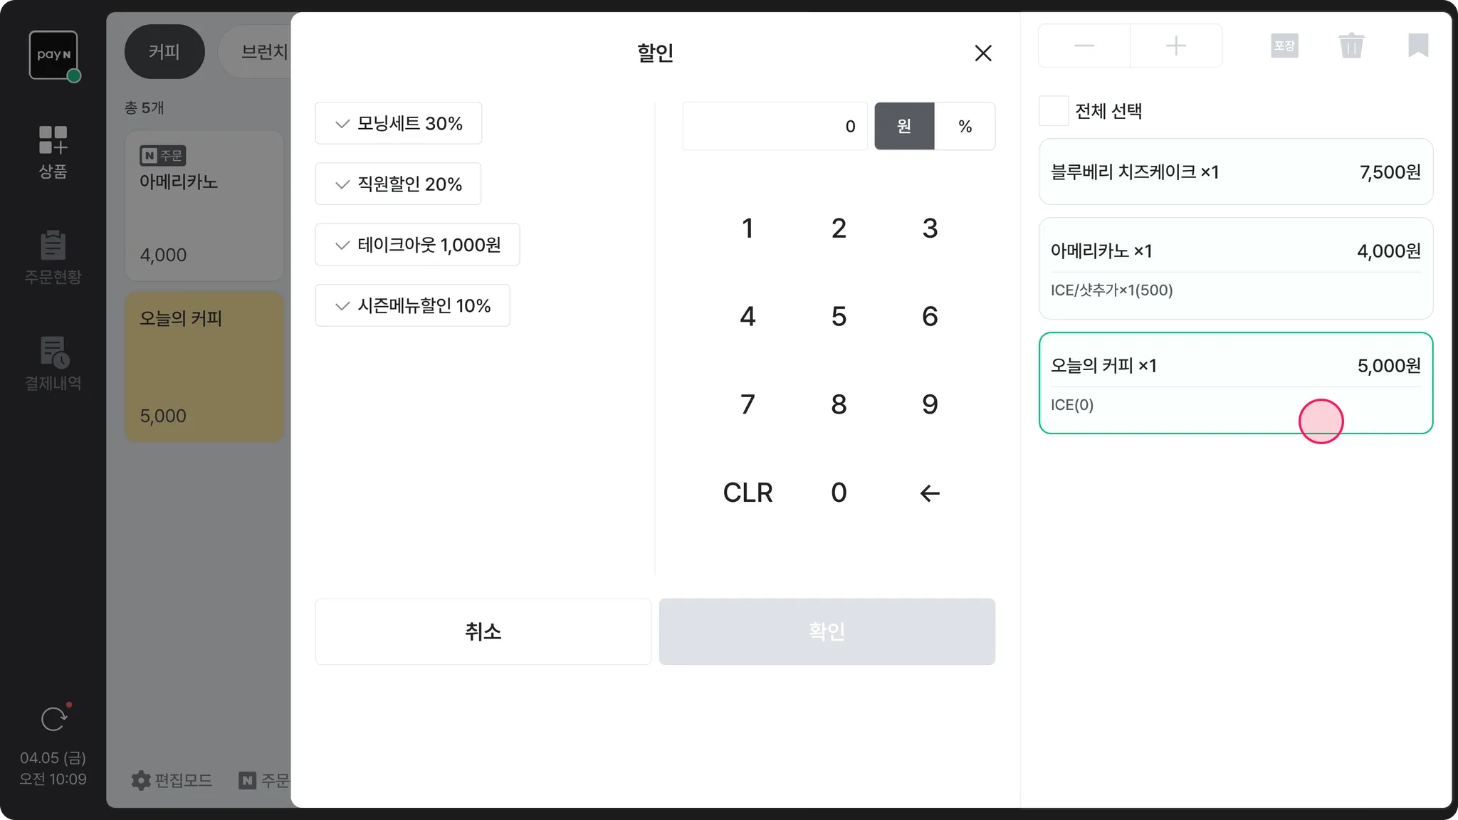Screen dimensions: 1458x820
Task: Click the bookmark icon
Action: tap(1417, 46)
